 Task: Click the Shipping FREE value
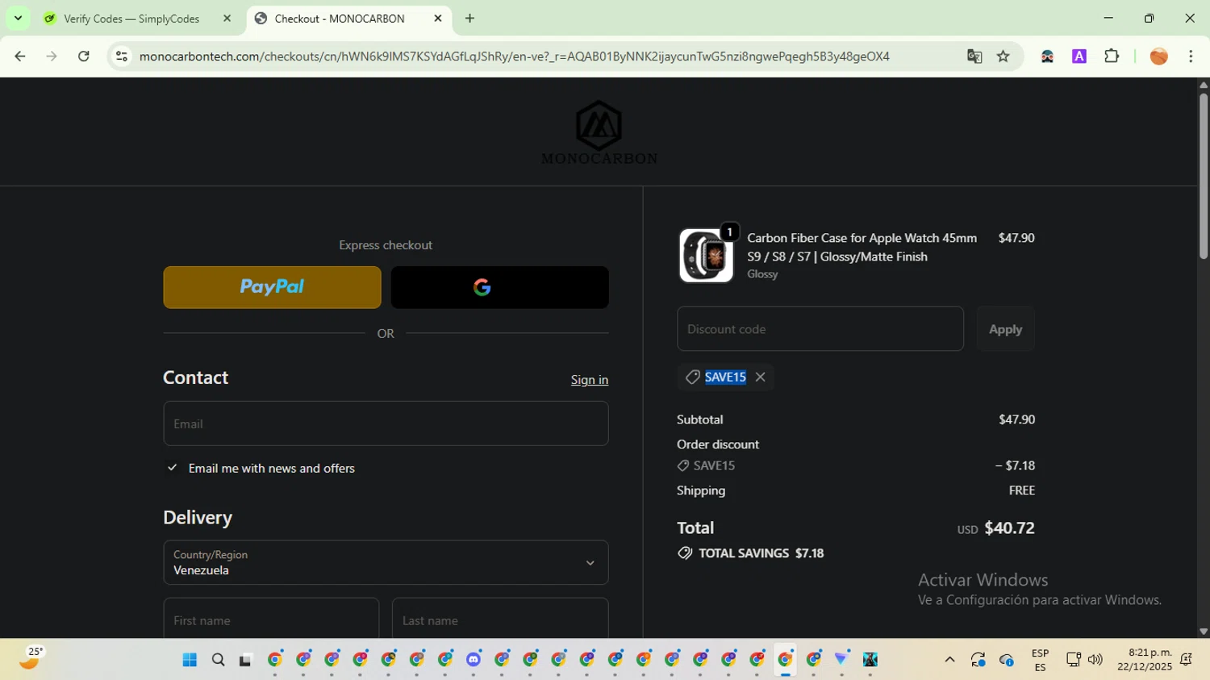pyautogui.click(x=1021, y=490)
